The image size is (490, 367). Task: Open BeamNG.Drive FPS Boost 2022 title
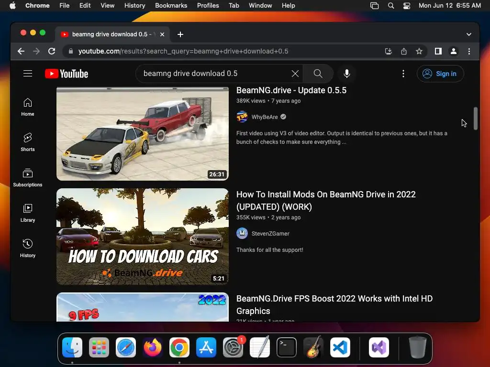(x=334, y=304)
